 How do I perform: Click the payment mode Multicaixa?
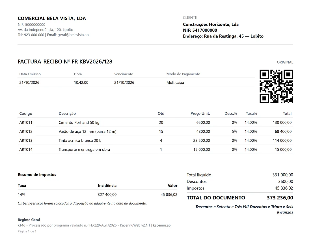coord(175,83)
